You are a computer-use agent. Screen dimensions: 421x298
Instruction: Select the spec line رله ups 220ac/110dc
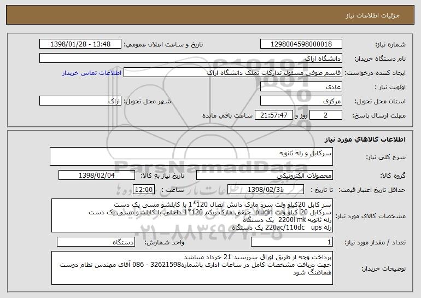point(282,227)
